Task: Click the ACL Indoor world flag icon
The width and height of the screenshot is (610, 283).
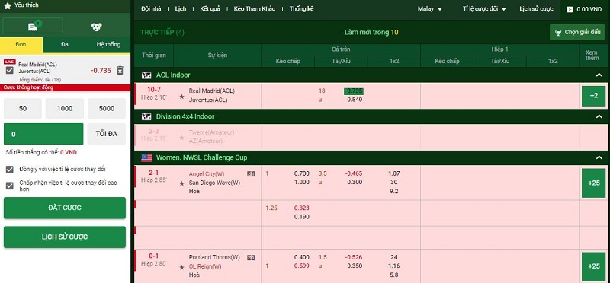Action: (x=146, y=75)
